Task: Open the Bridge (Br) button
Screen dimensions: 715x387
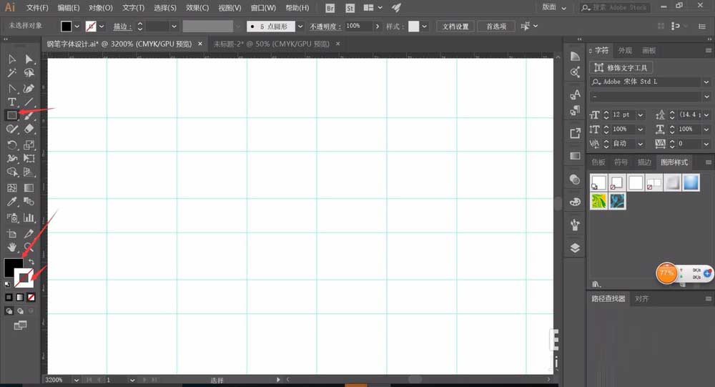Action: (x=330, y=8)
